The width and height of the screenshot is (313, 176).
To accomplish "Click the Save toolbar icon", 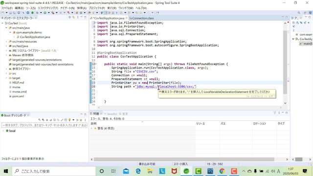I will pos(10,13).
